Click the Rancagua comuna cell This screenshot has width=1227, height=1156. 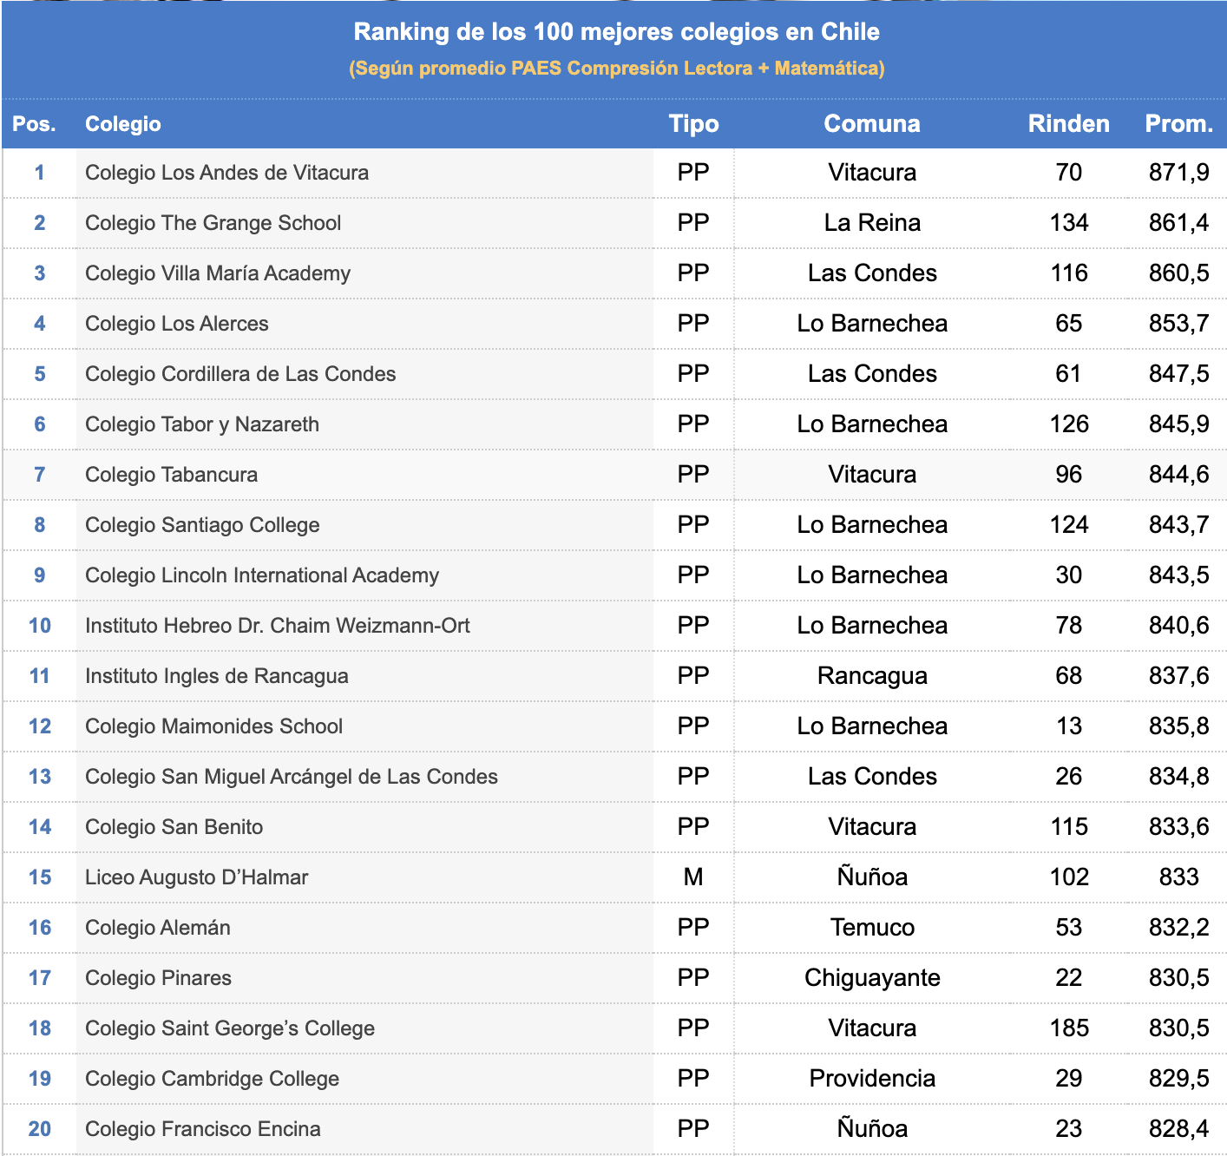[871, 676]
